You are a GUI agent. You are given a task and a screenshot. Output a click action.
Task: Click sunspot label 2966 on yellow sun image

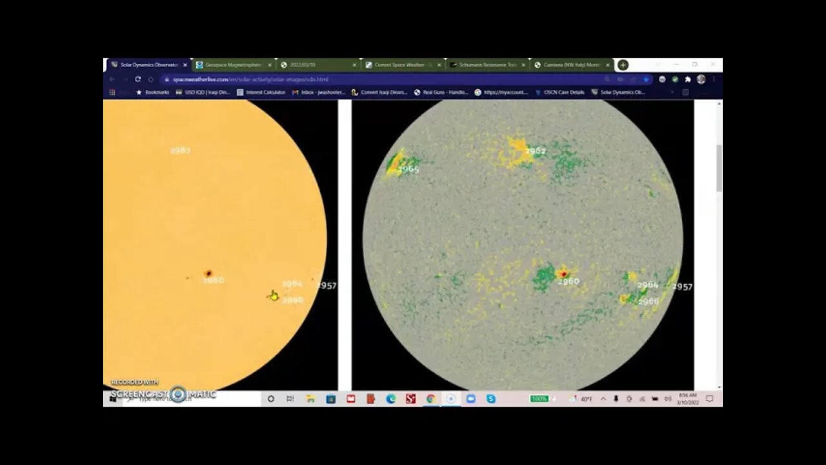pyautogui.click(x=293, y=300)
